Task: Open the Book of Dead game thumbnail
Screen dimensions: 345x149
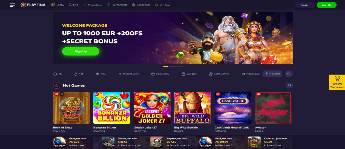Action: click(71, 108)
